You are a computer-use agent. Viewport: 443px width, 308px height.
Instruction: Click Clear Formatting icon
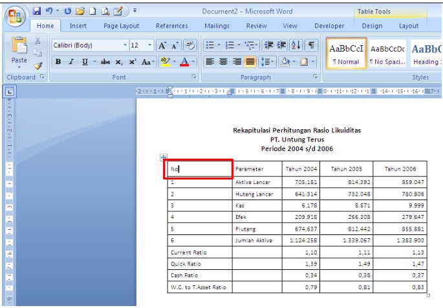click(x=190, y=45)
